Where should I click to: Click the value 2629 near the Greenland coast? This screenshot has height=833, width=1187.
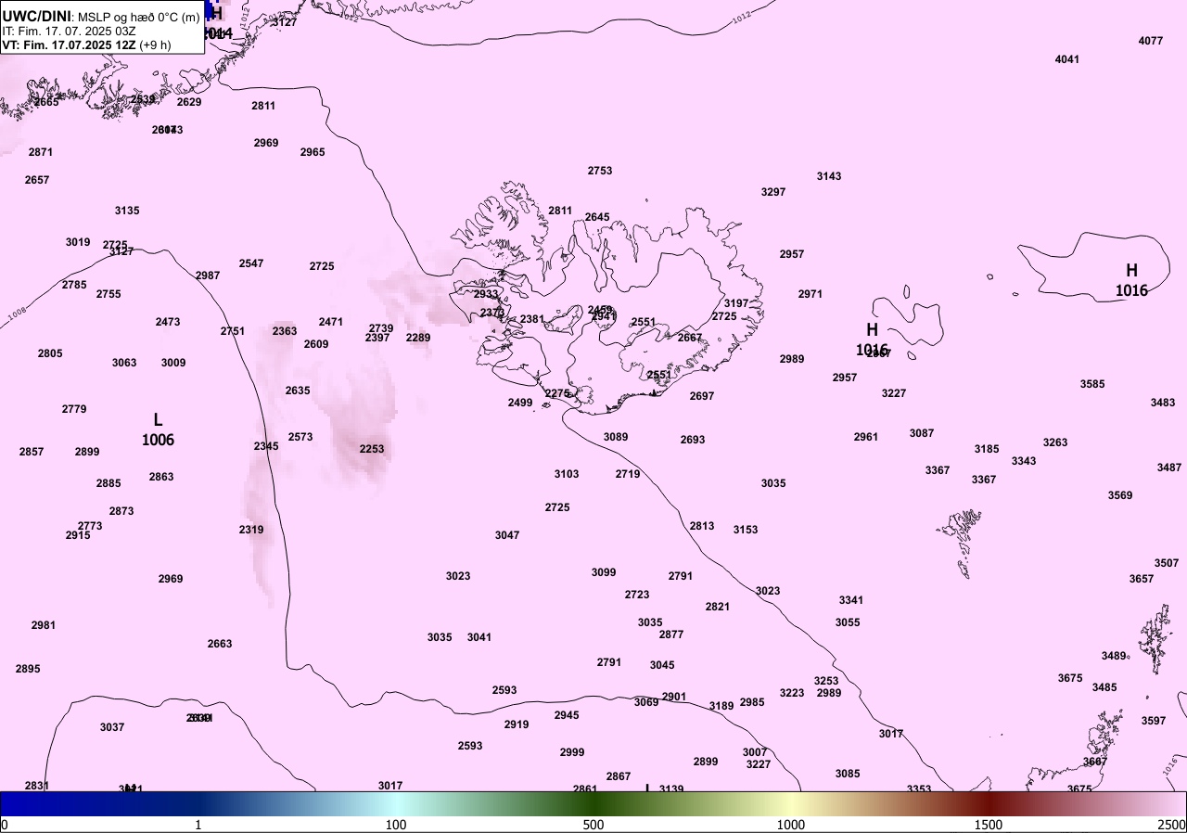189,102
